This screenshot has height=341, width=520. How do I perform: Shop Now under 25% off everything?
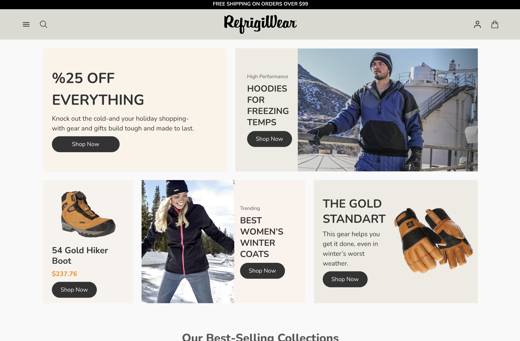pos(86,144)
